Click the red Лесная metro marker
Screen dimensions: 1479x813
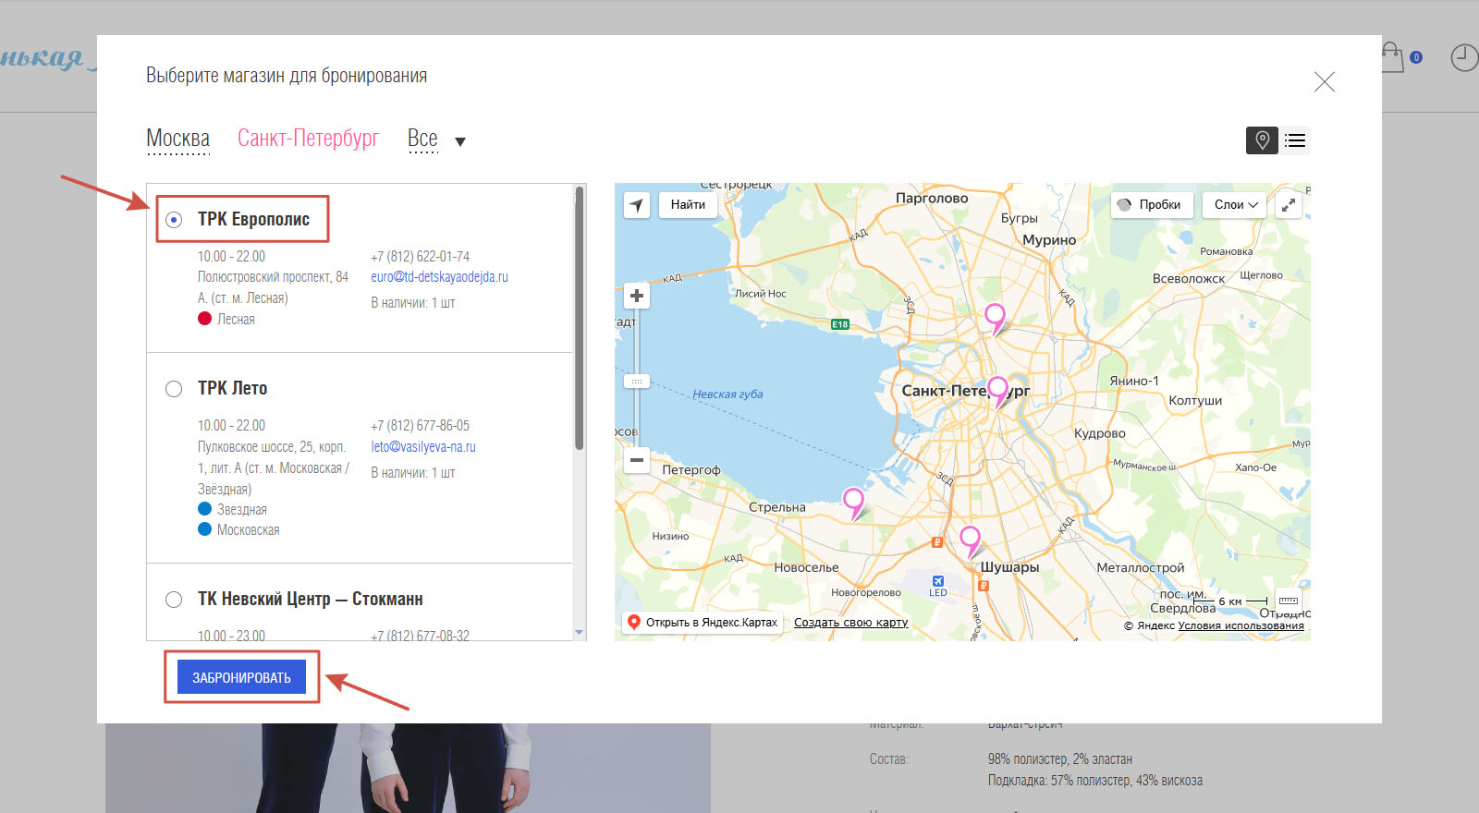(205, 319)
